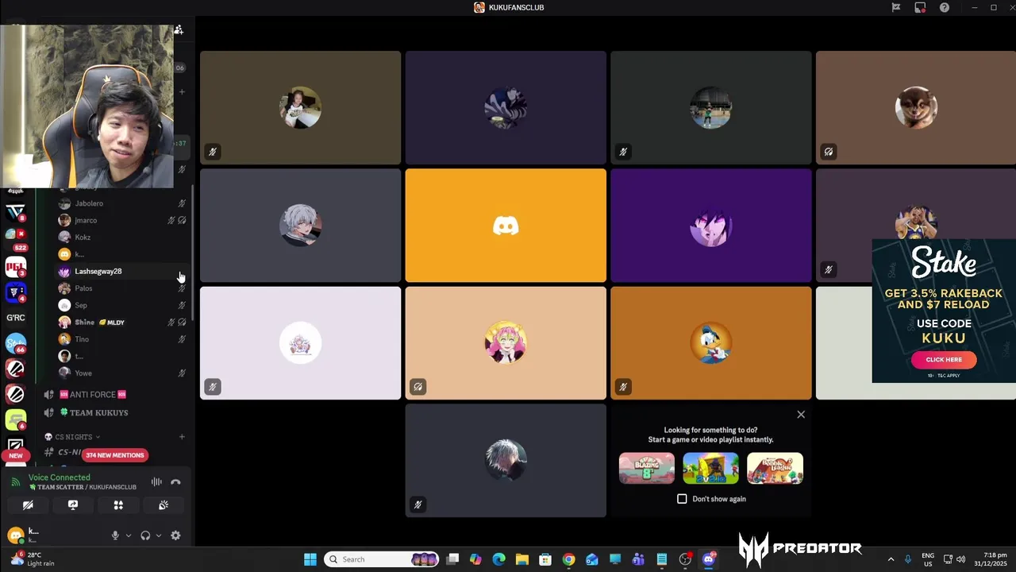Collapse the CS NIGHTS category

(x=73, y=437)
